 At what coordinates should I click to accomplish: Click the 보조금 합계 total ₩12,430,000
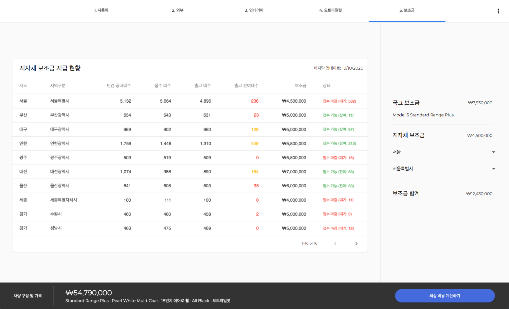coord(479,194)
